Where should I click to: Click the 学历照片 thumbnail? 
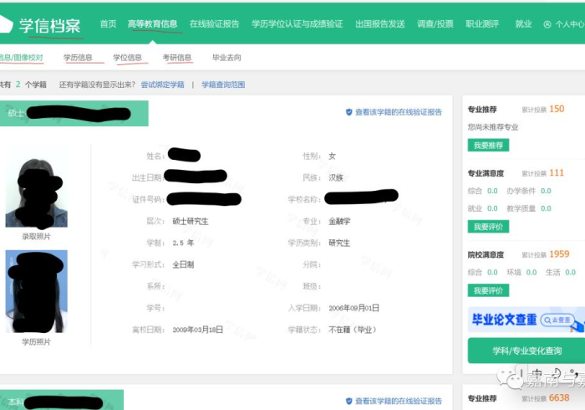point(36,291)
